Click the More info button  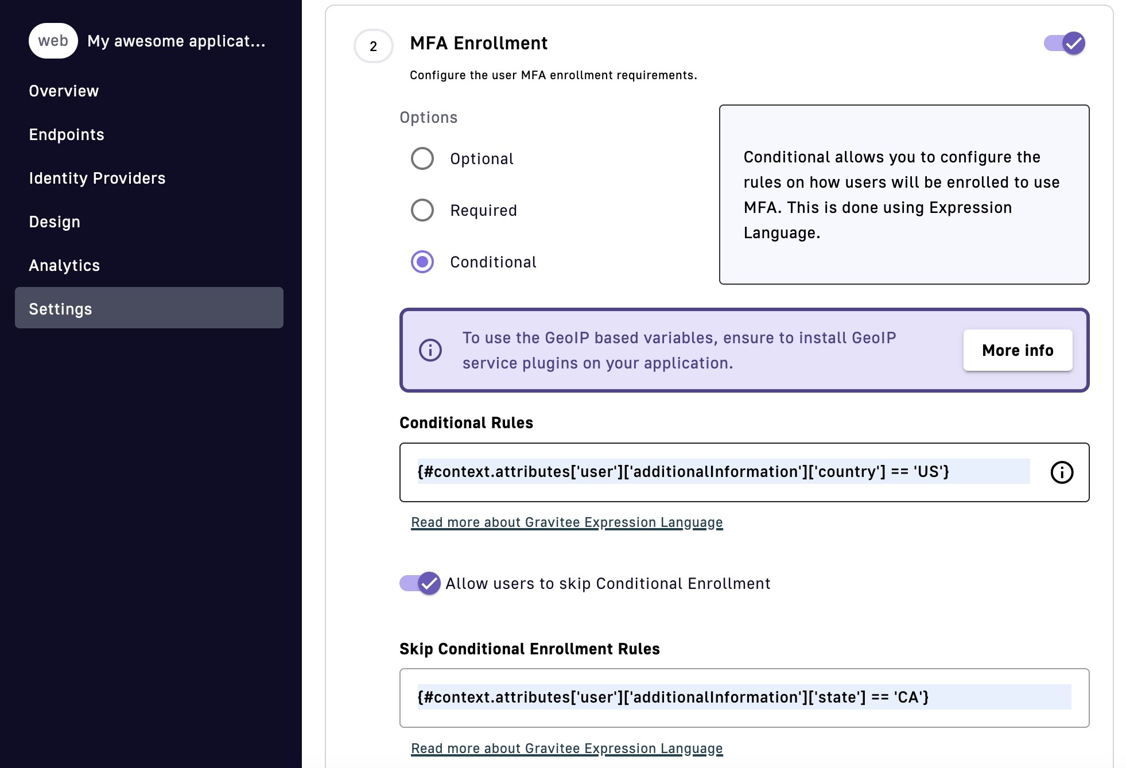coord(1018,350)
